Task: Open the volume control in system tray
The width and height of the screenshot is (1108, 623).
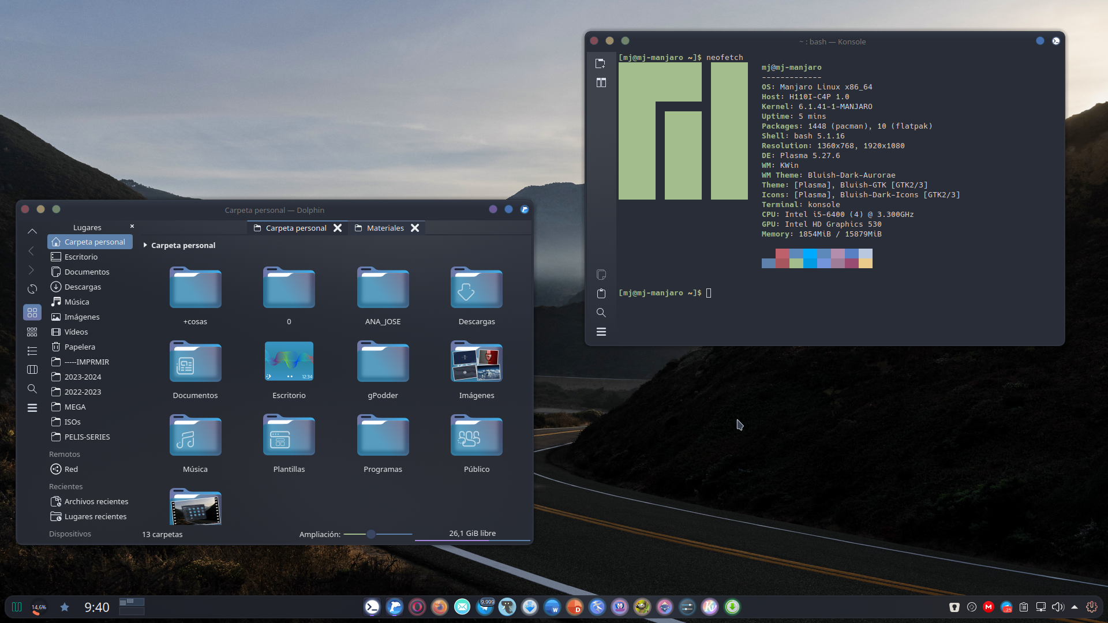Action: click(x=1057, y=607)
